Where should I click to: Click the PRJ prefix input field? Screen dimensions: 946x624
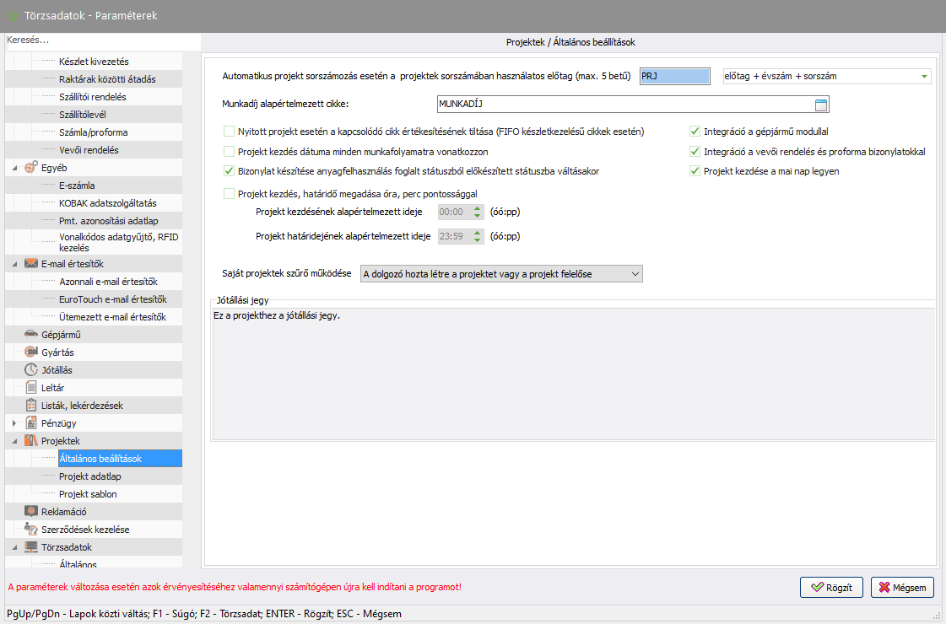pyautogui.click(x=676, y=76)
